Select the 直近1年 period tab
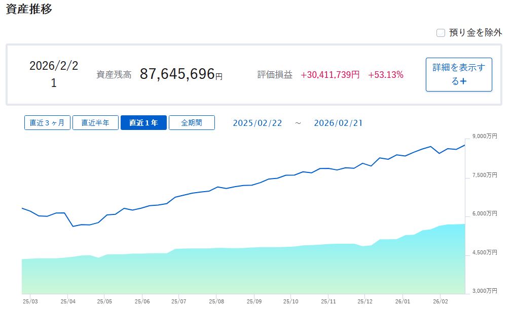The image size is (513, 312). (x=143, y=123)
